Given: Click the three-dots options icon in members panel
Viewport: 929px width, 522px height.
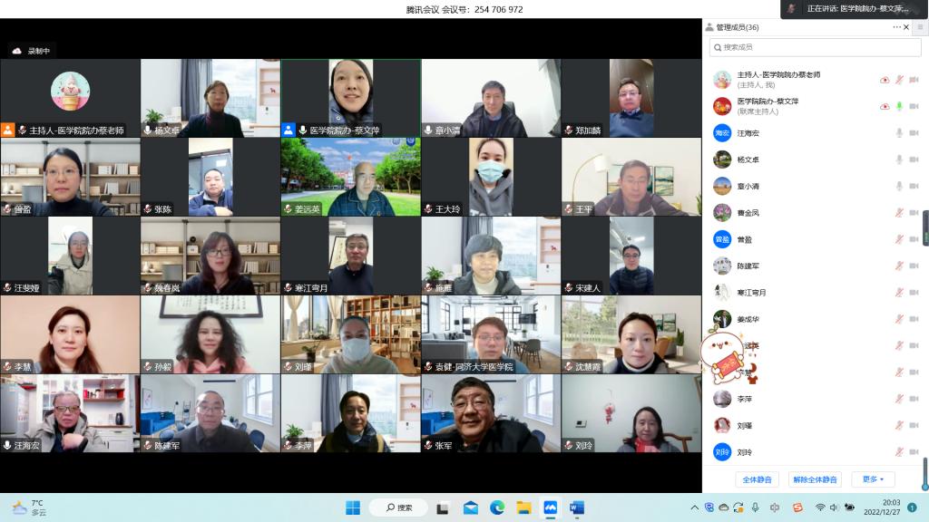Looking at the screenshot, I should [x=896, y=27].
